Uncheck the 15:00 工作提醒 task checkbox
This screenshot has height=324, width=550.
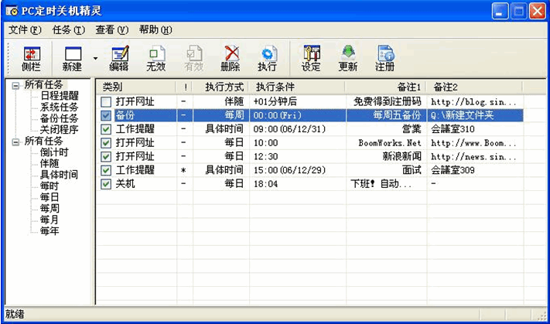click(105, 170)
